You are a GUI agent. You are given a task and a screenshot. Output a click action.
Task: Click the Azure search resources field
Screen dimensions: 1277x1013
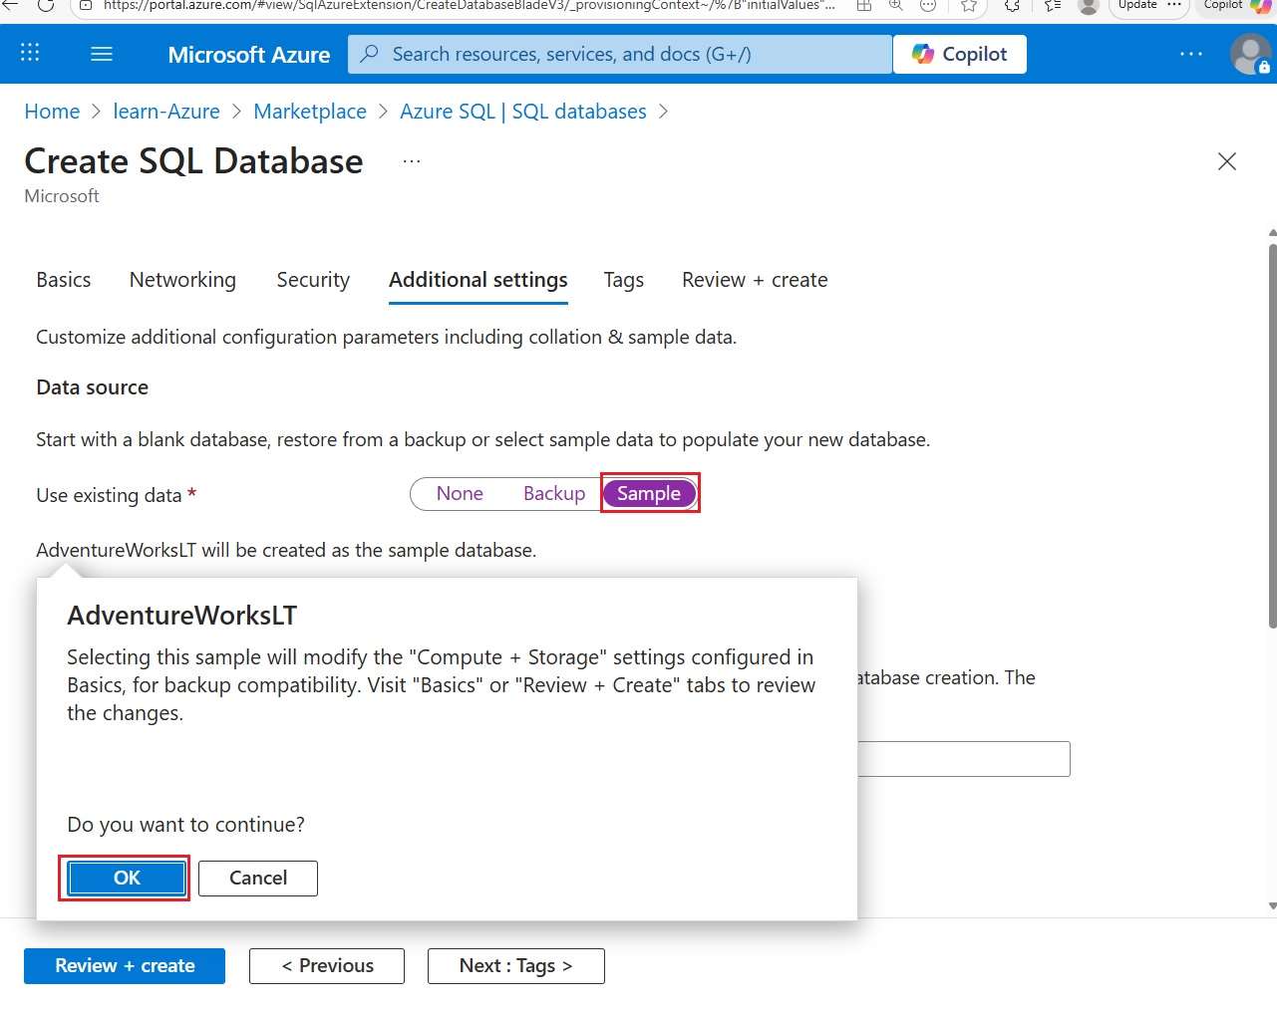click(x=618, y=54)
